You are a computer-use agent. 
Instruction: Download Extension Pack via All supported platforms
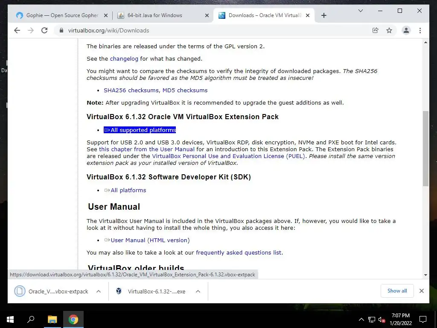(x=140, y=130)
